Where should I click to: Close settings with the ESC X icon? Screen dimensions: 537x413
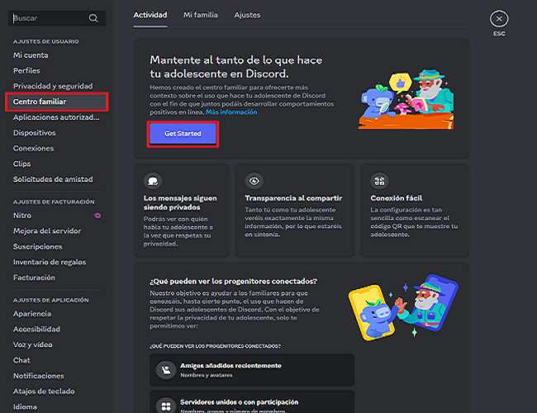click(x=498, y=18)
